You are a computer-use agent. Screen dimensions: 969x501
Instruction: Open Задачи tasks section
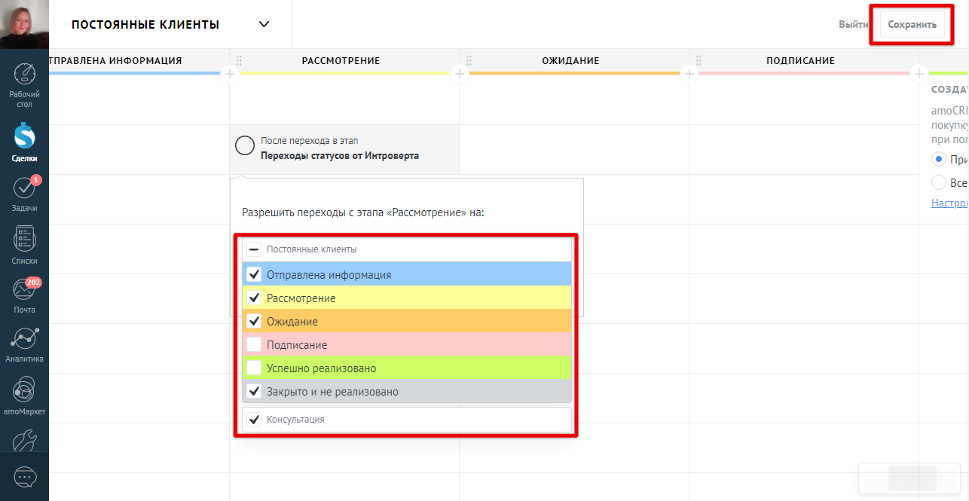pos(24,194)
